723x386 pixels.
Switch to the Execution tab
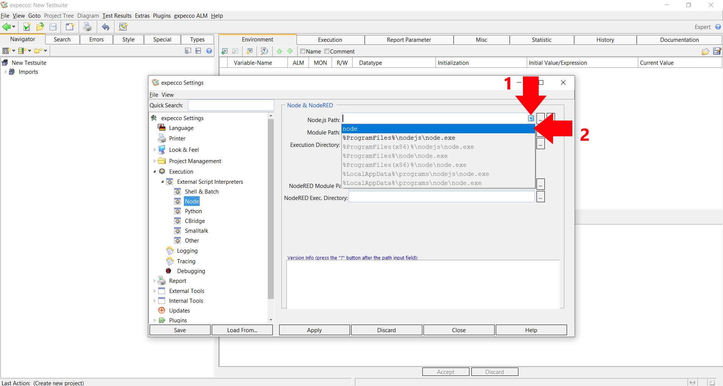(330, 40)
